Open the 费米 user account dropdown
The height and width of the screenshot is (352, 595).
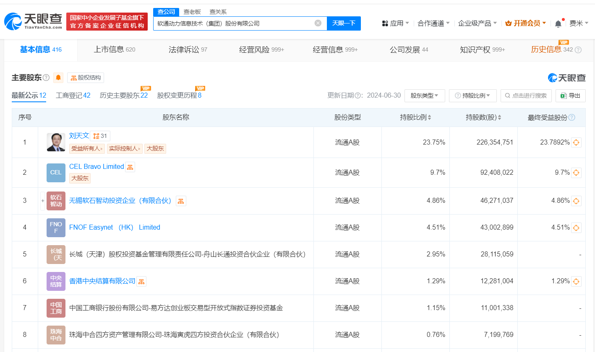tap(579, 23)
